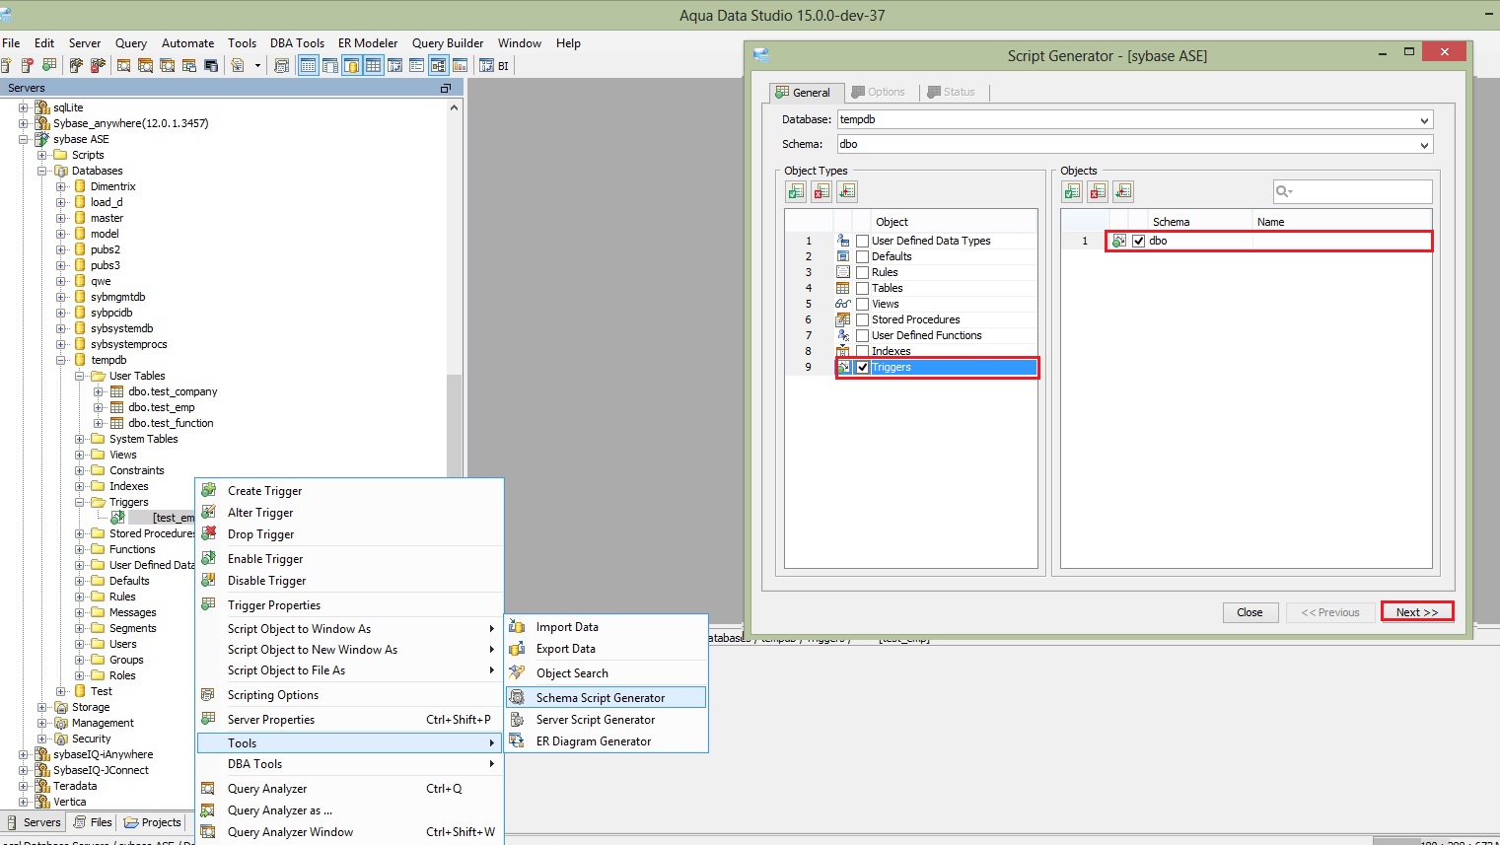Click Uncheck All icon in Object Types
This screenshot has width=1500, height=845.
pos(821,191)
